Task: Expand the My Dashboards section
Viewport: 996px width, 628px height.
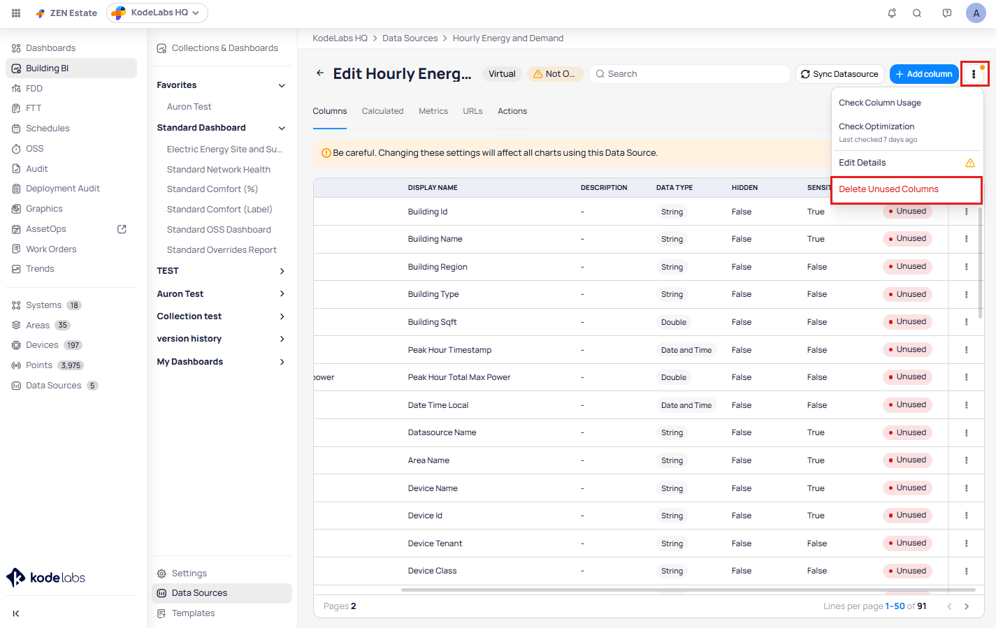Action: pos(282,362)
